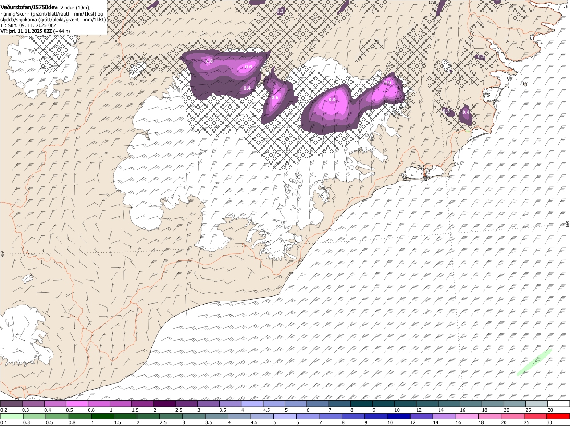Click the white last swatch above 30 on upper scale
This screenshot has height=426, width=570.
pyautogui.click(x=558, y=404)
